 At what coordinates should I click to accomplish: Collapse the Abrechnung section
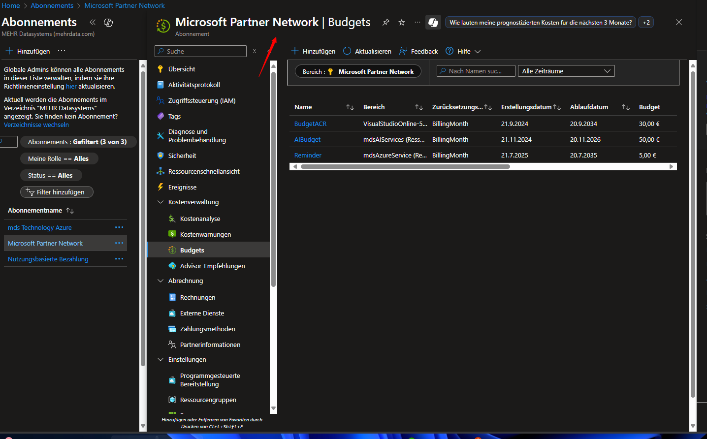tap(160, 281)
